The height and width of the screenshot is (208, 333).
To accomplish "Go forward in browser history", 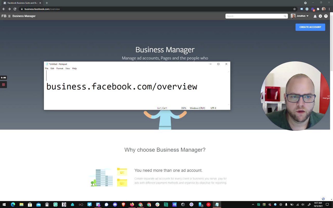I will [9, 9].
